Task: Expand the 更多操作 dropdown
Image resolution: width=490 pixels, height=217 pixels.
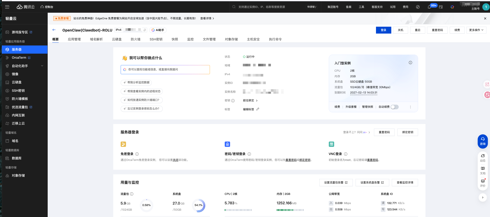Action: (x=476, y=30)
